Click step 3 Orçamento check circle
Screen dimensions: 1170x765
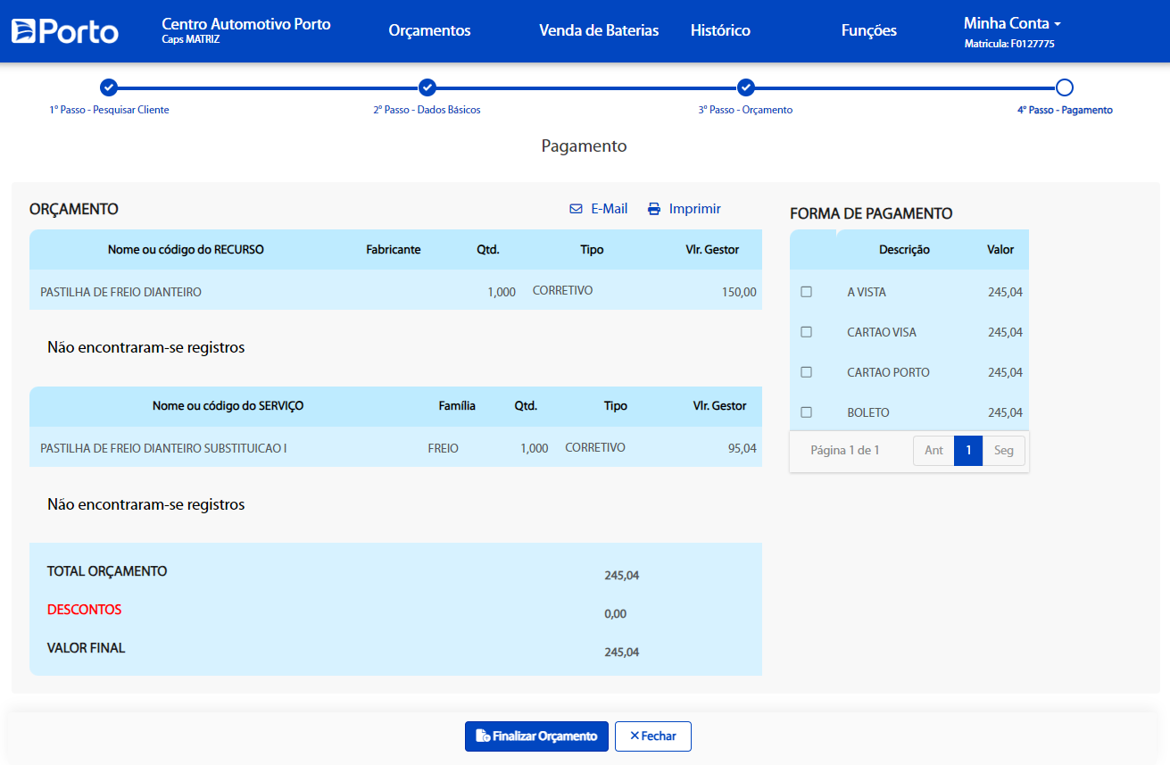coord(746,87)
